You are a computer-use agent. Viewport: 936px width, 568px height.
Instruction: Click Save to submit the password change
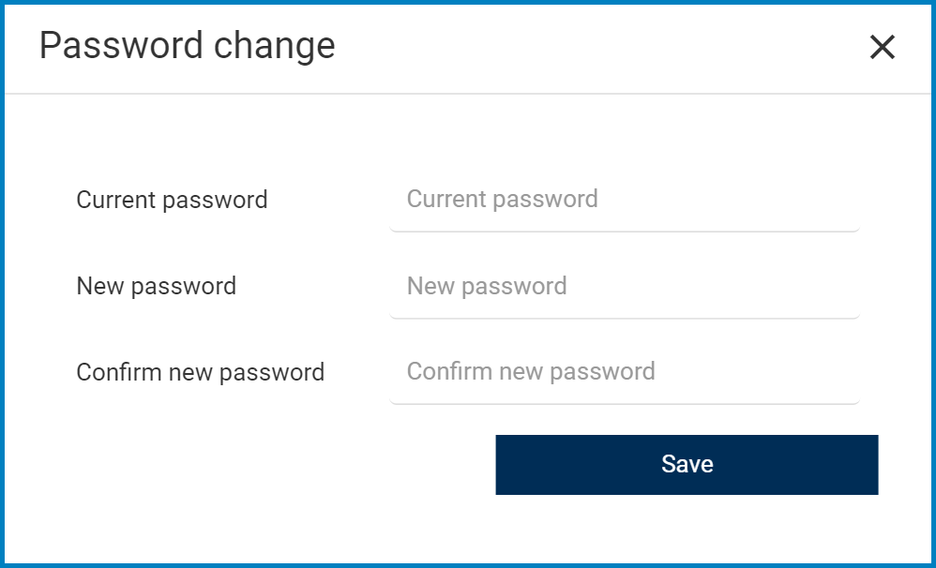687,463
